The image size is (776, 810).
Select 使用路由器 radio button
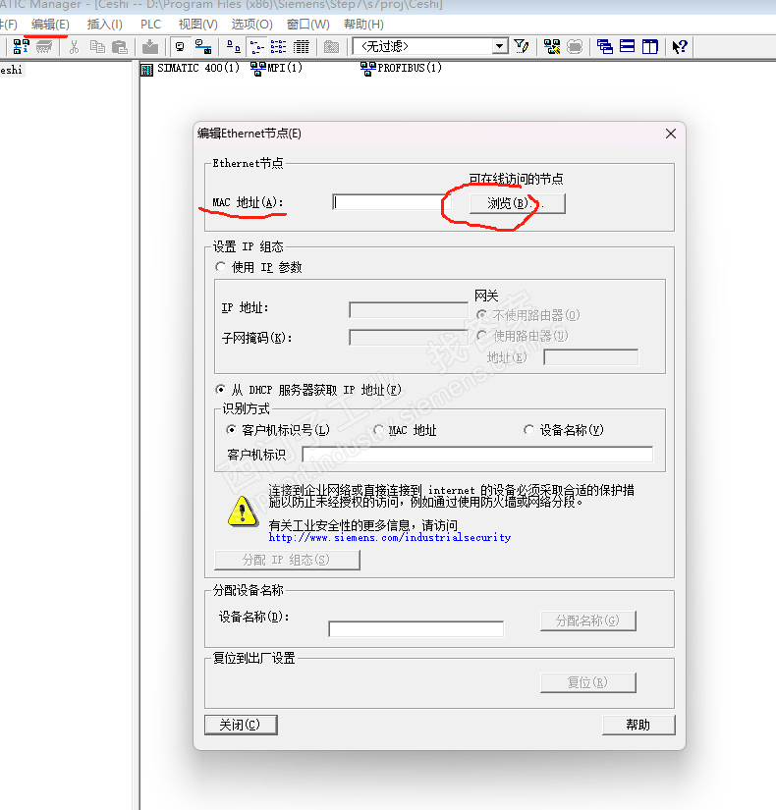click(x=482, y=335)
